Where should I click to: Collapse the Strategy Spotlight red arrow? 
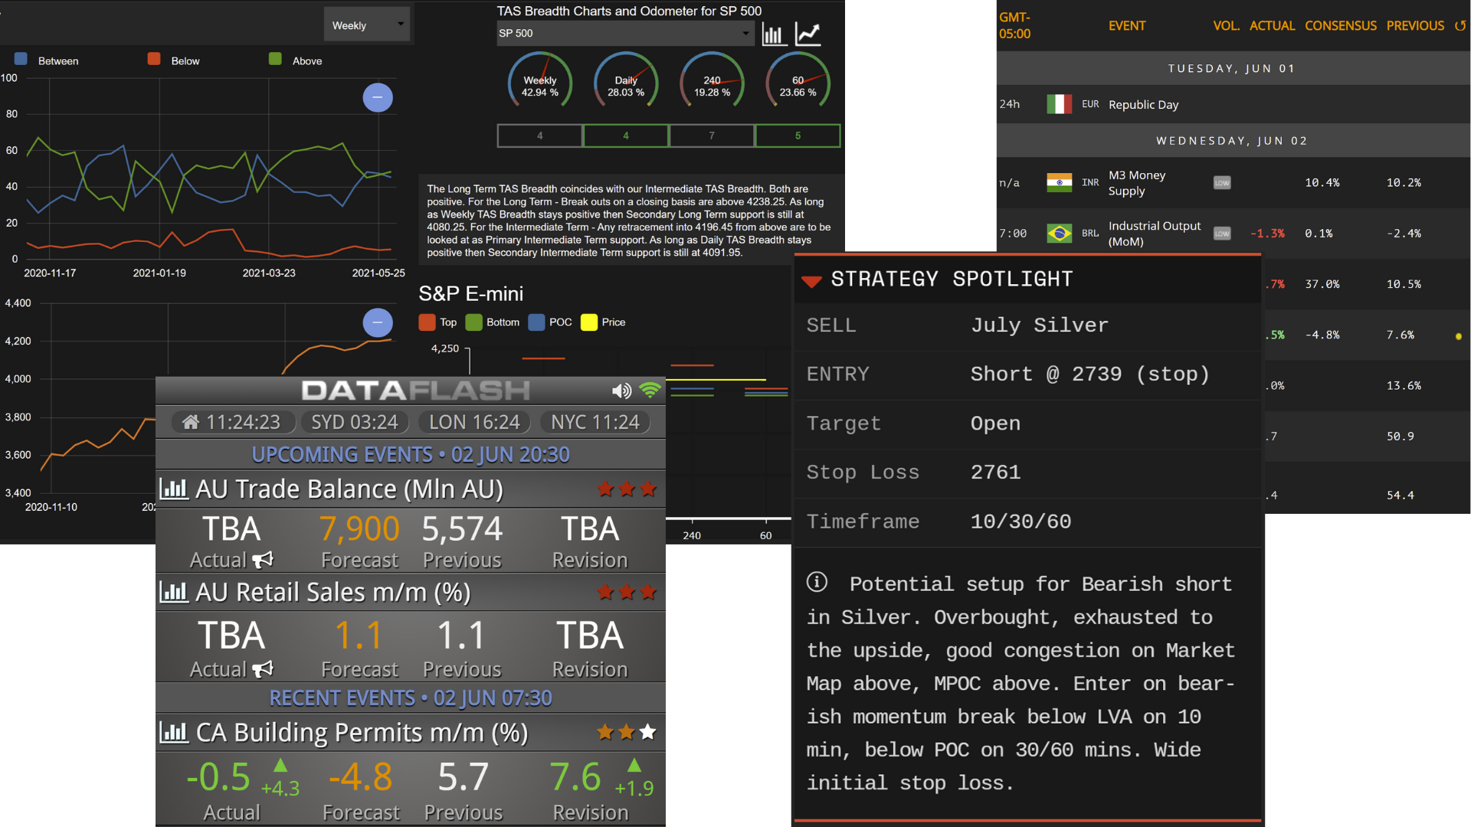pyautogui.click(x=811, y=281)
